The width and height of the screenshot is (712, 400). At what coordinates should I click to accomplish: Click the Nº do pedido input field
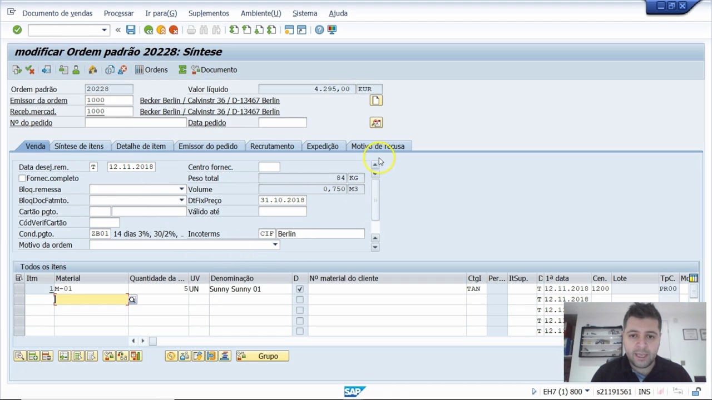135,123
